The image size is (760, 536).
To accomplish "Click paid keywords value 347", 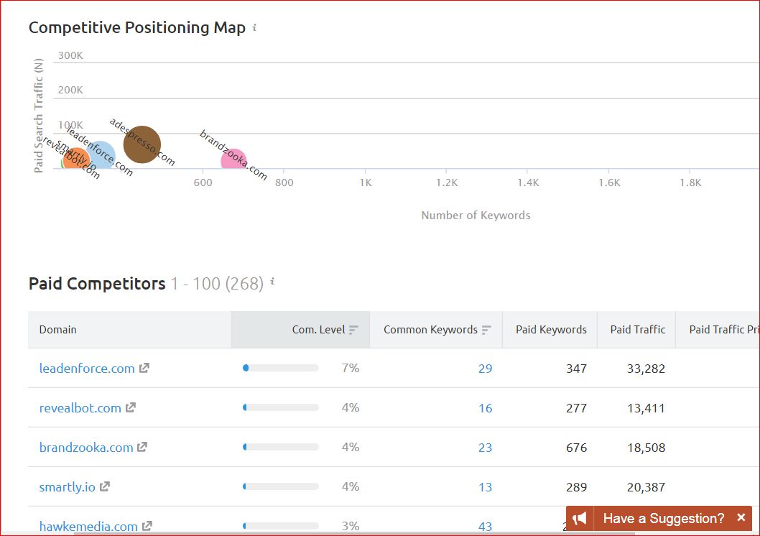I will [576, 369].
